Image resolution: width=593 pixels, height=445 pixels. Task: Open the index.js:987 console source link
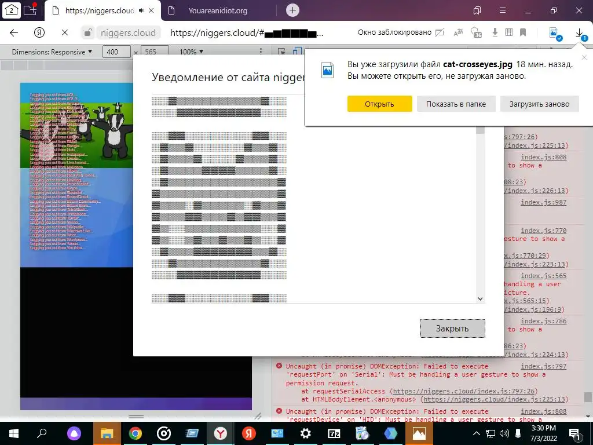point(543,202)
